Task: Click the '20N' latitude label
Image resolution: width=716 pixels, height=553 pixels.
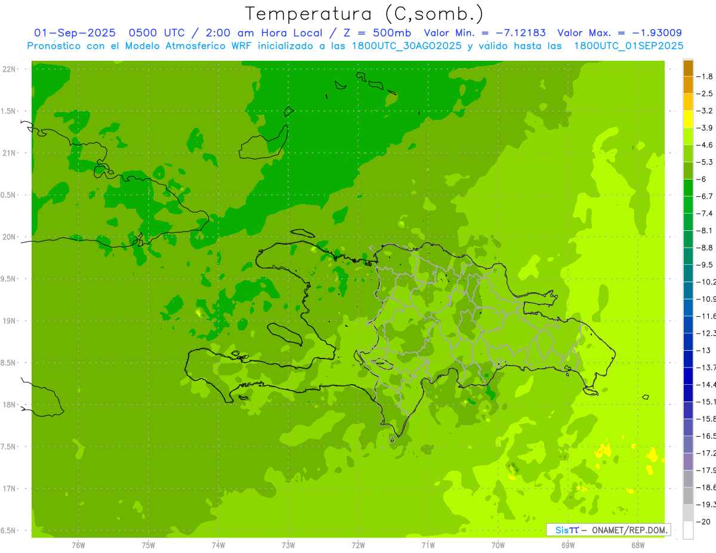Action: coord(9,237)
